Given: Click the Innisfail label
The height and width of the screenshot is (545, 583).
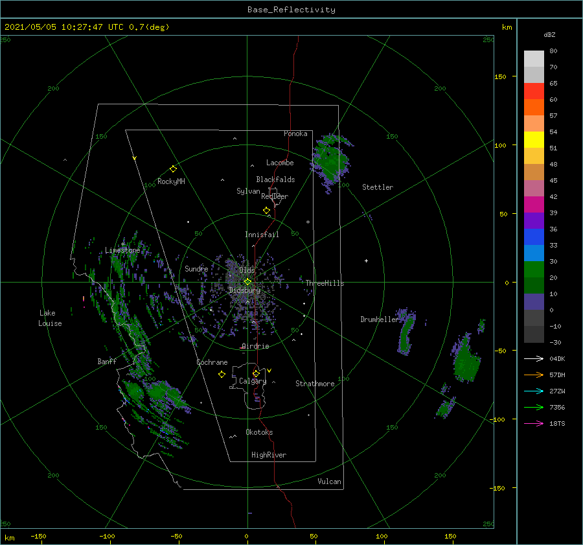Looking at the screenshot, I should coord(262,235).
